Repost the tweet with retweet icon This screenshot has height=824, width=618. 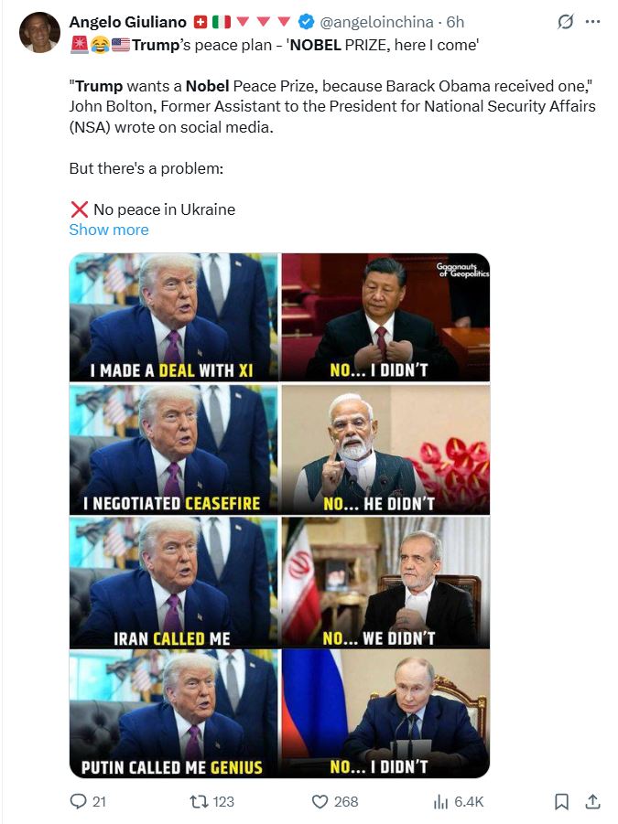click(x=199, y=801)
